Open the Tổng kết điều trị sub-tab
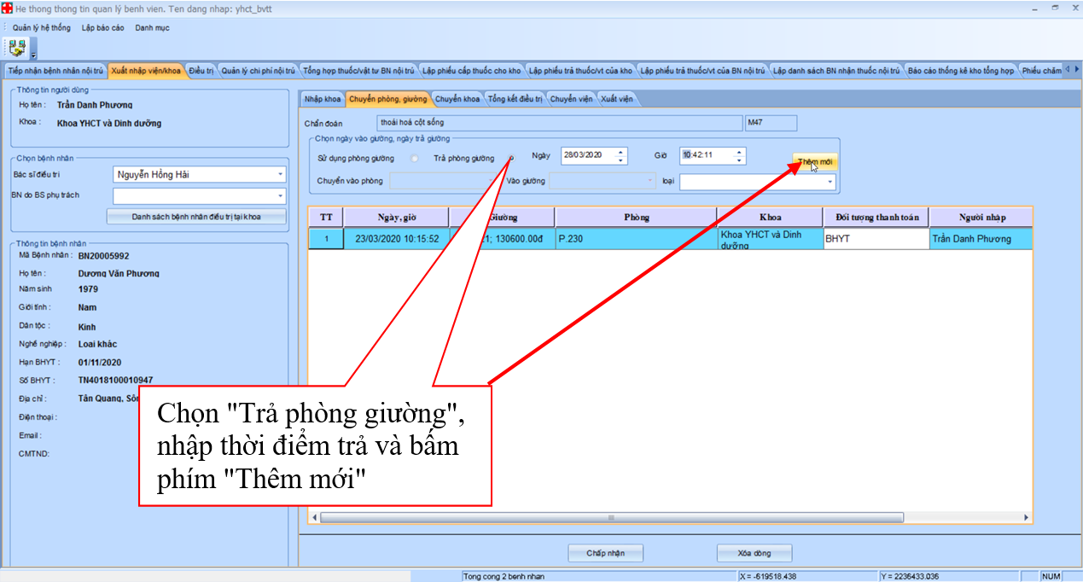 515,99
